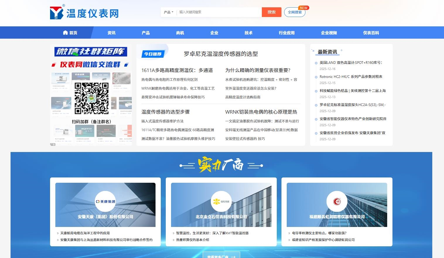Go to the 仪表百科 menu item
Image resolution: width=444 pixels, height=258 pixels.
pyautogui.click(x=371, y=33)
